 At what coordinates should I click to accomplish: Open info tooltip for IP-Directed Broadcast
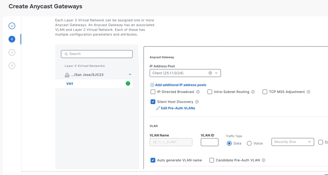coord(198,92)
